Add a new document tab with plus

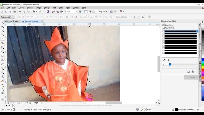(x=42, y=21)
